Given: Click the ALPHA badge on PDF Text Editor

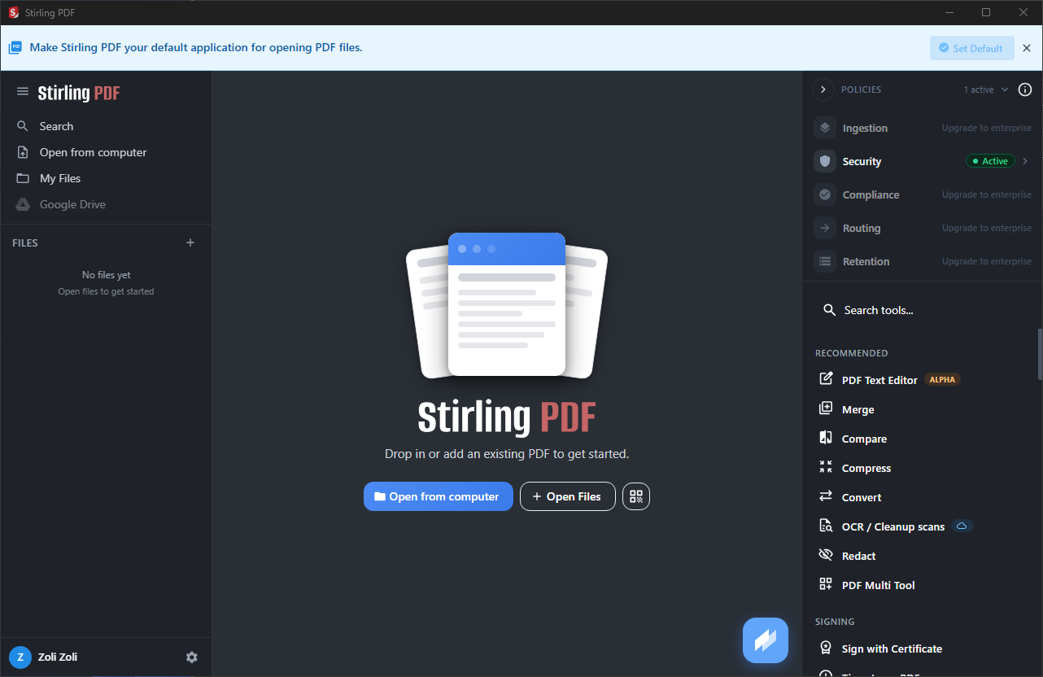Looking at the screenshot, I should (942, 379).
